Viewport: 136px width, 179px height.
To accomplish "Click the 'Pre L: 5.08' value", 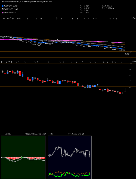I will (x=85, y=10).
